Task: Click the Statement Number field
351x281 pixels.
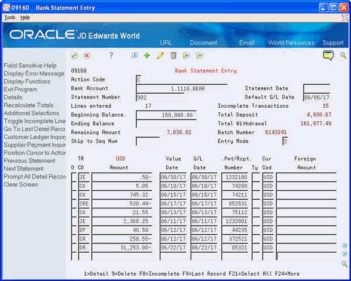Action: (160, 98)
